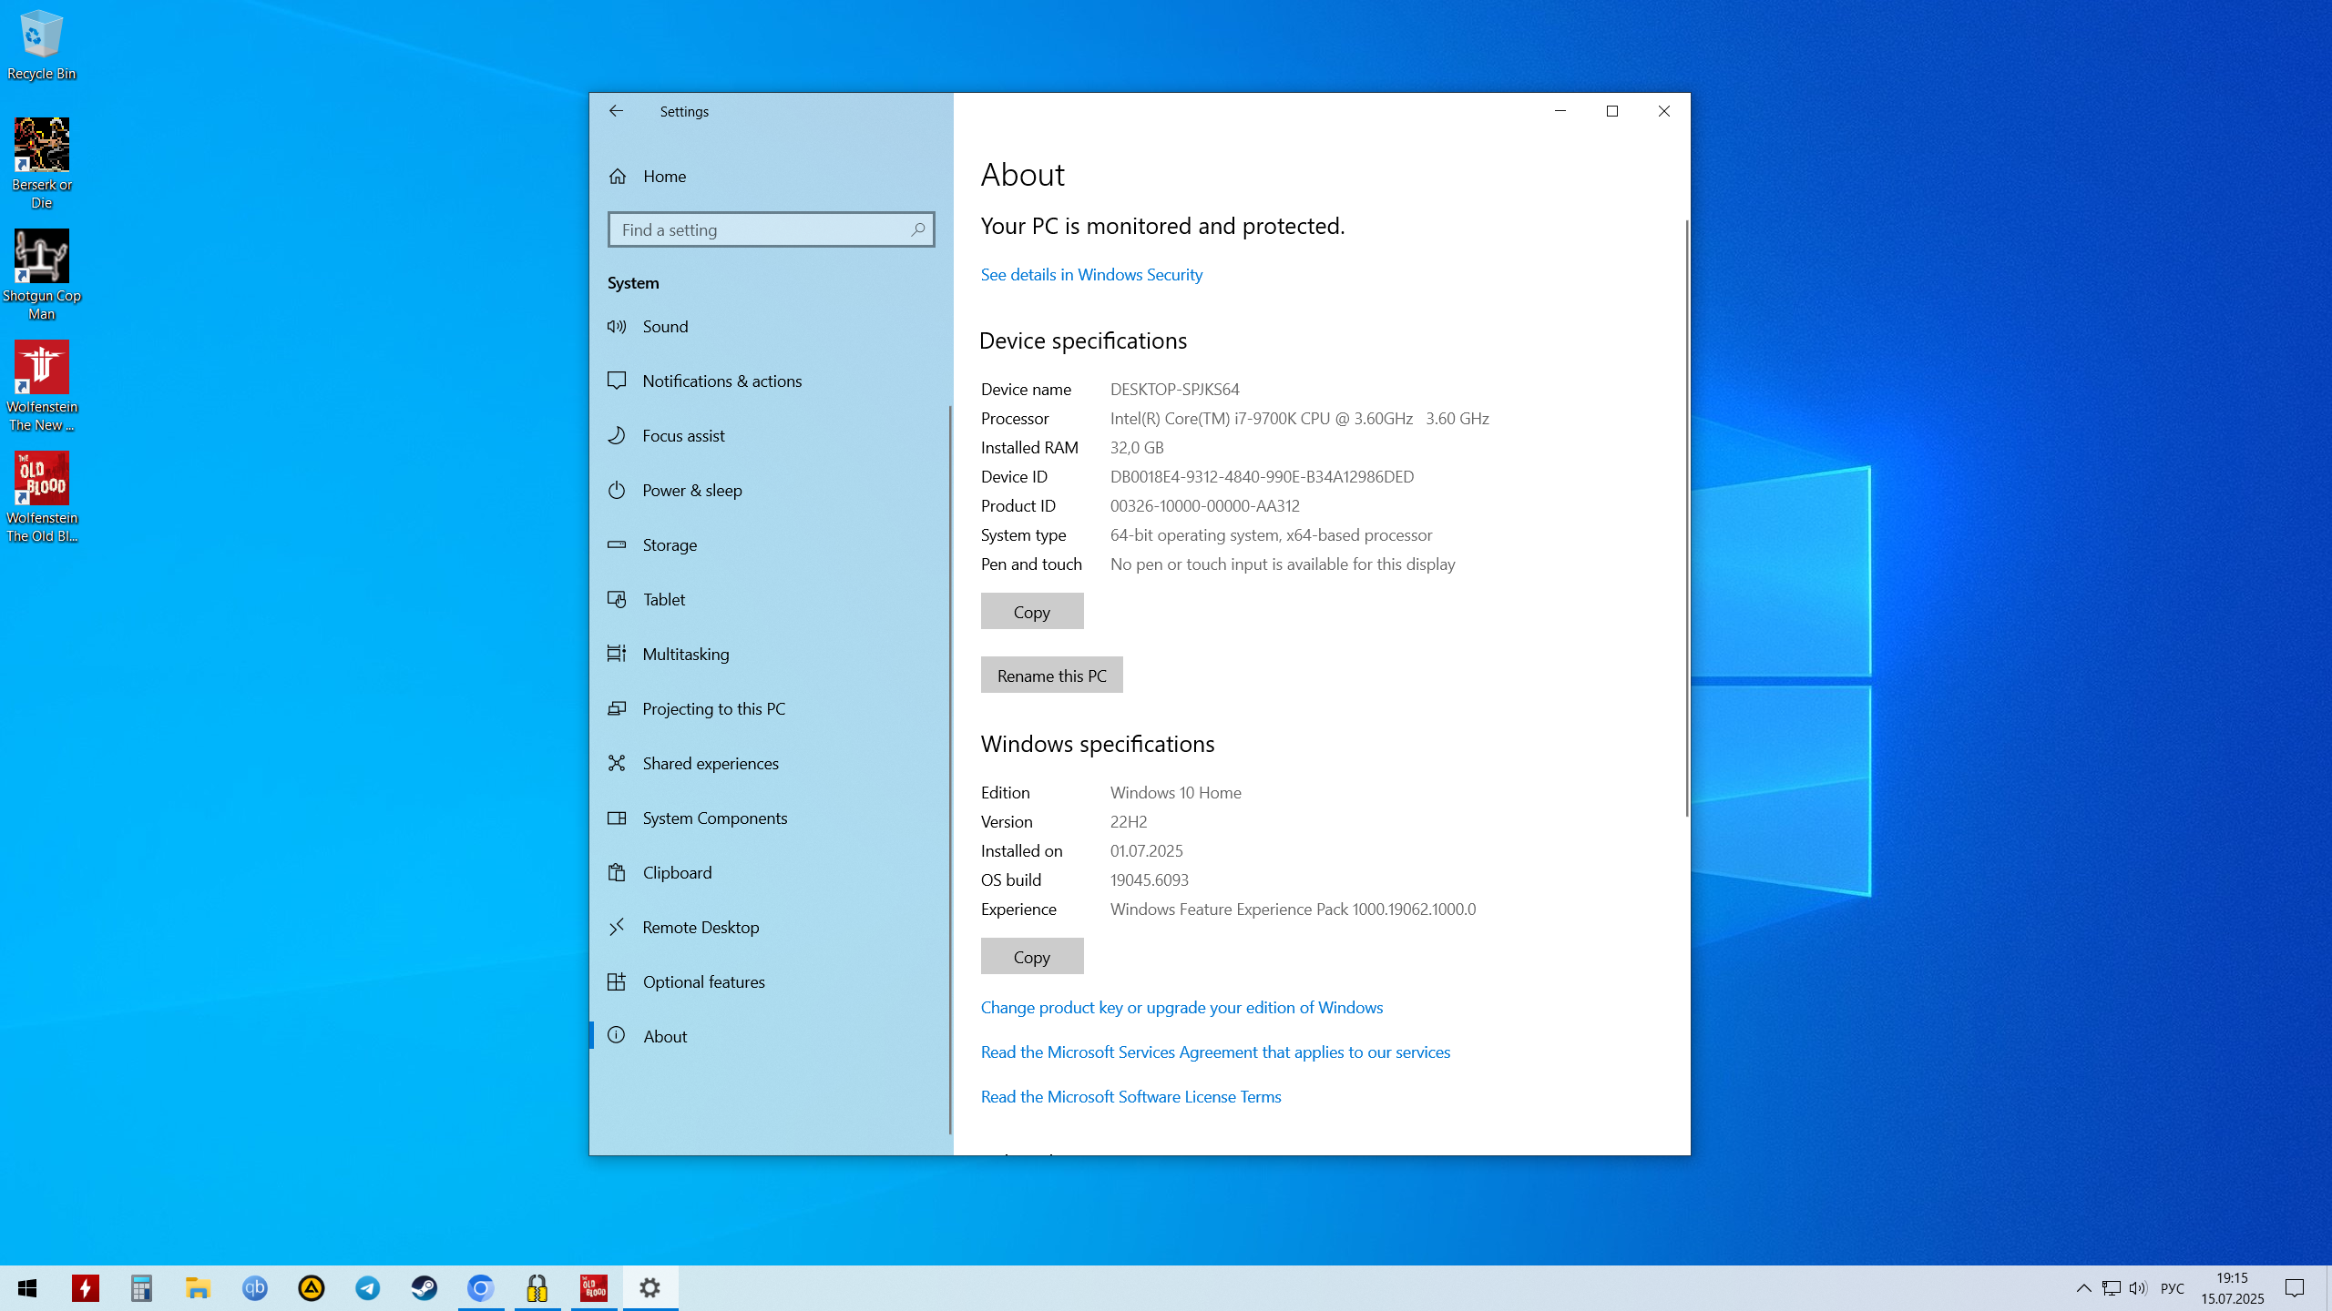2332x1311 pixels.
Task: Select Product ID 00326-10000-00000-AA312 value
Action: coord(1204,506)
